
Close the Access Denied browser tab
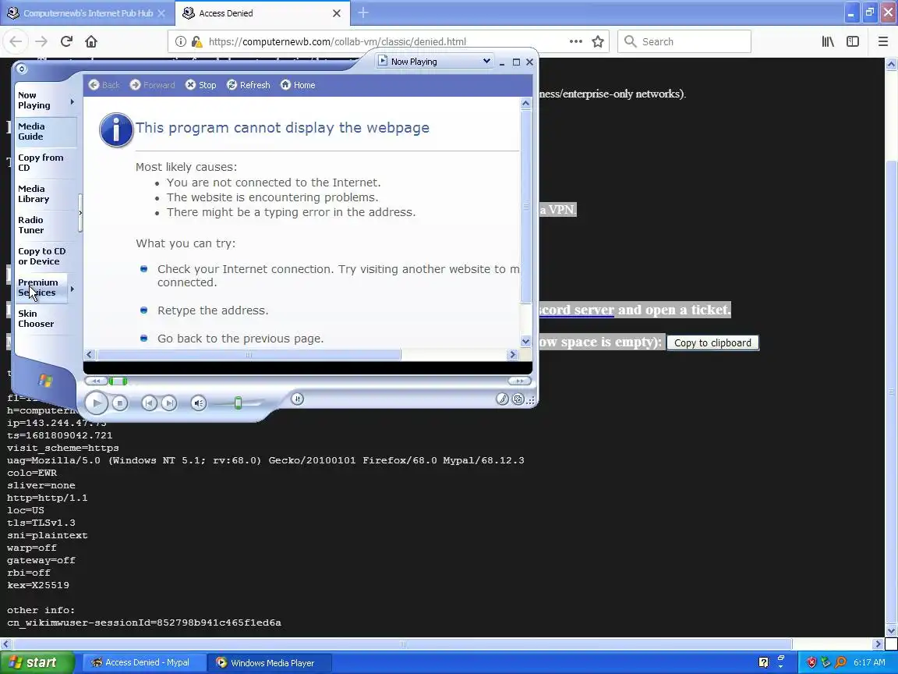pos(337,13)
